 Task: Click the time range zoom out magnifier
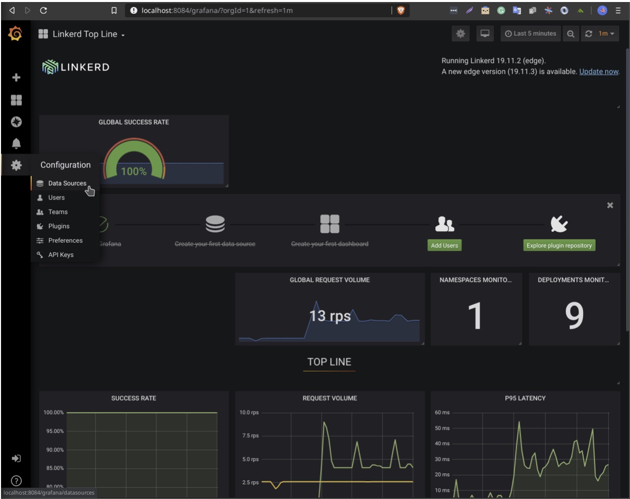pyautogui.click(x=570, y=34)
